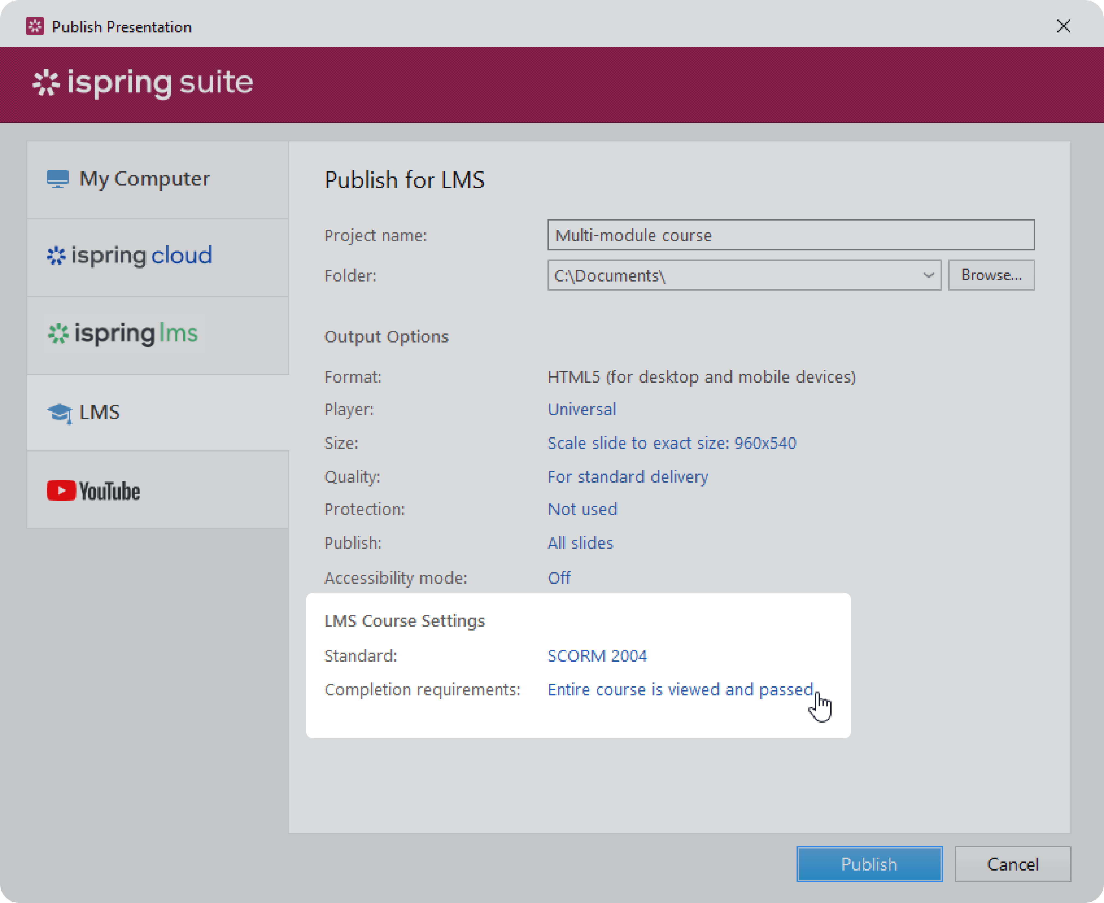The width and height of the screenshot is (1104, 903).
Task: Expand the Folder path dropdown
Action: 928,275
